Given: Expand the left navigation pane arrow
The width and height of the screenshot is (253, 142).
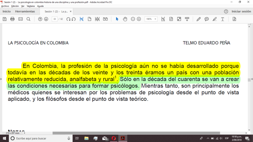Looking at the screenshot, I should point(1,79).
